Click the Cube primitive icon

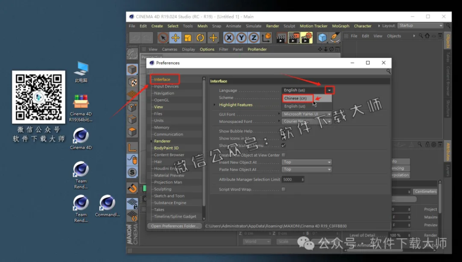(323, 38)
